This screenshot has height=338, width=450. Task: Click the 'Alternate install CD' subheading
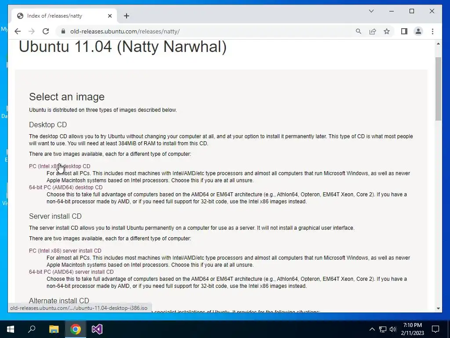(x=59, y=301)
